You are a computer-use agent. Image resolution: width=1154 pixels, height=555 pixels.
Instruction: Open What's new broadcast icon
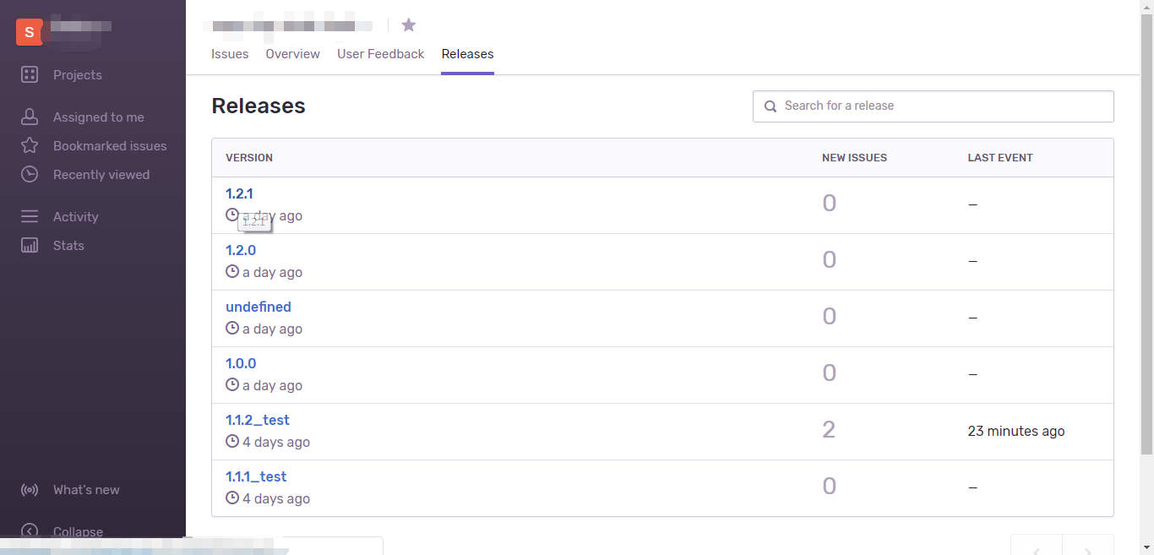coord(30,490)
